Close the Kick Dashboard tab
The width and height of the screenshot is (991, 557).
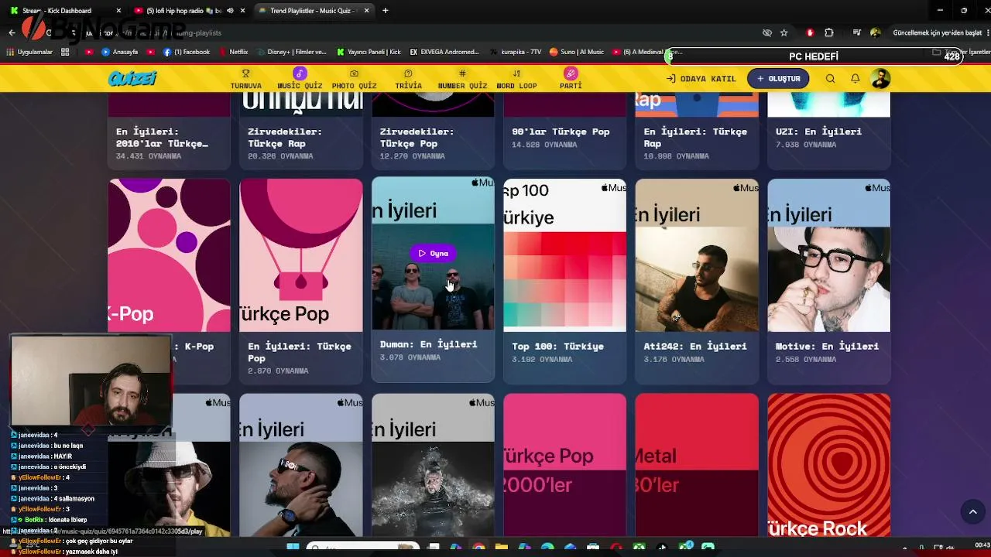click(x=118, y=10)
